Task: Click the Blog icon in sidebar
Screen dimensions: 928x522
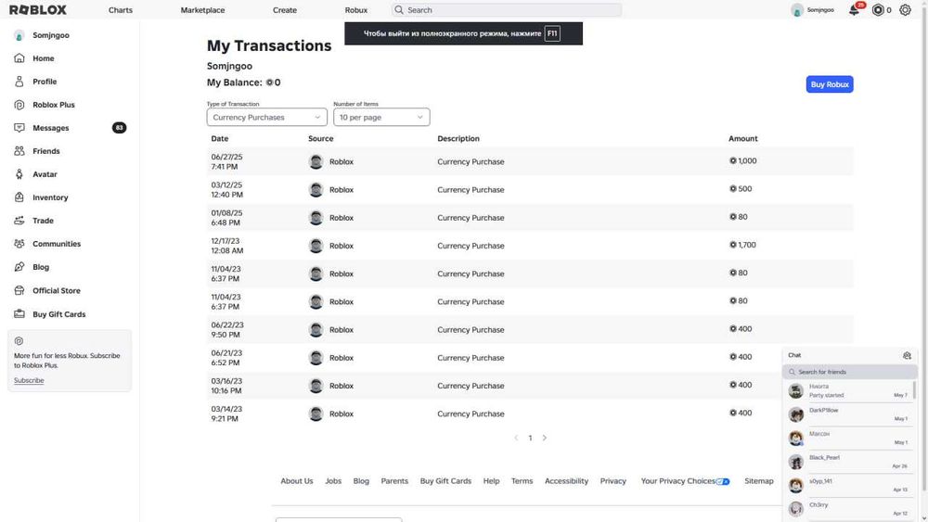Action: [19, 267]
